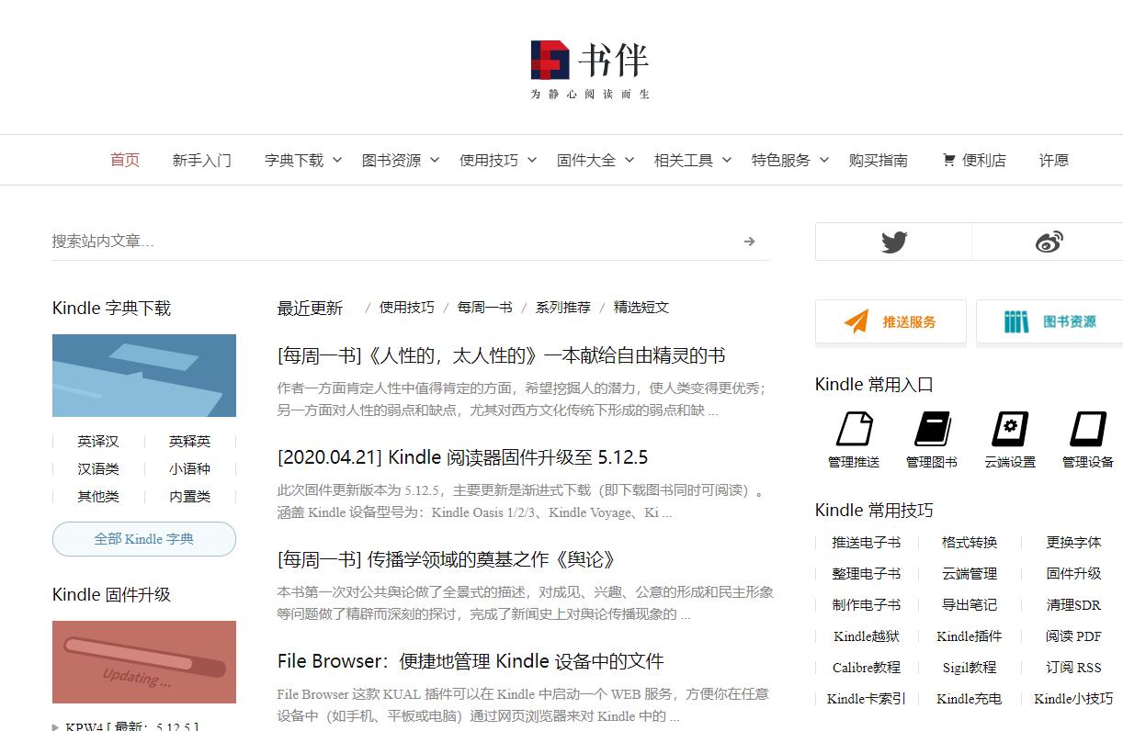Expand the 固件大全 dropdown chevron
The height and width of the screenshot is (731, 1123).
click(x=630, y=160)
